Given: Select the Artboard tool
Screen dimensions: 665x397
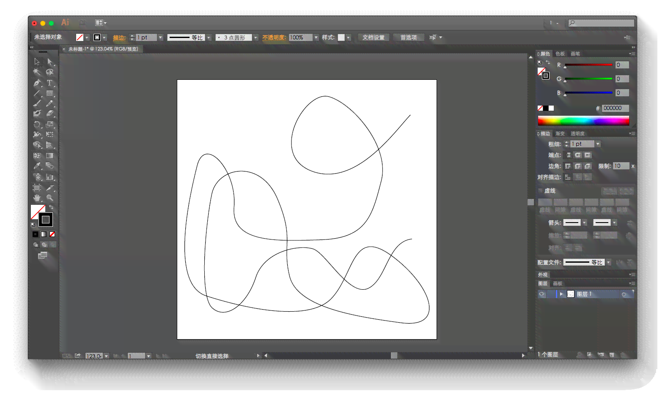Looking at the screenshot, I should pyautogui.click(x=37, y=188).
